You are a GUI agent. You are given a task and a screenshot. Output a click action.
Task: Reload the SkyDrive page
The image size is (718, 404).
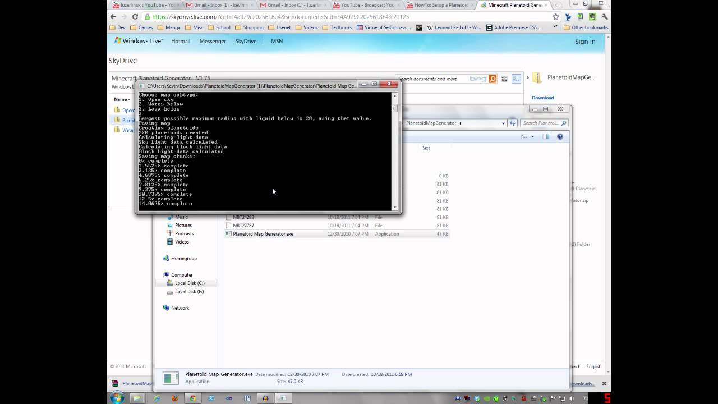[x=135, y=17]
